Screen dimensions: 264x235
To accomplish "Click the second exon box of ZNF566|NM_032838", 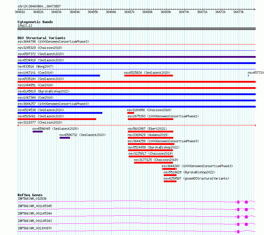I will pos(246,202).
